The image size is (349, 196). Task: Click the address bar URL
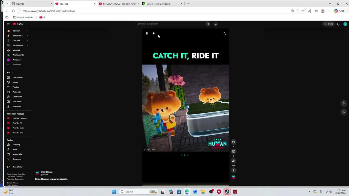coord(49,11)
